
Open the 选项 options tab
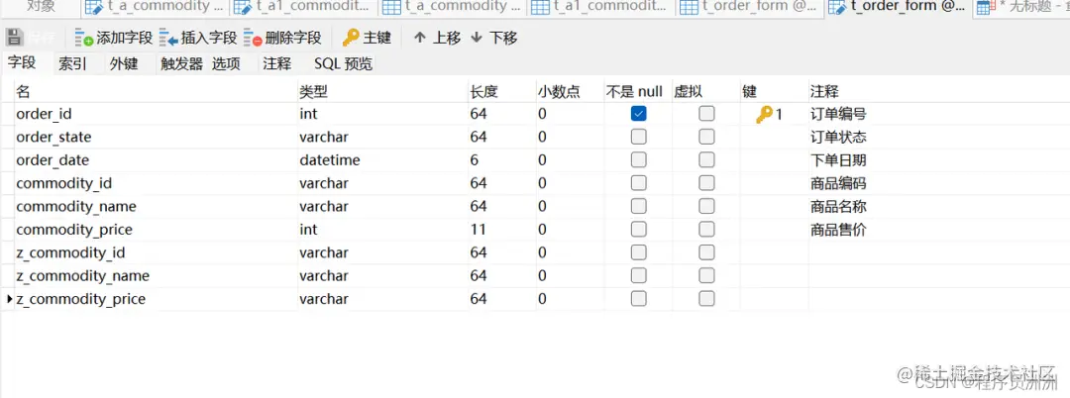click(x=226, y=64)
